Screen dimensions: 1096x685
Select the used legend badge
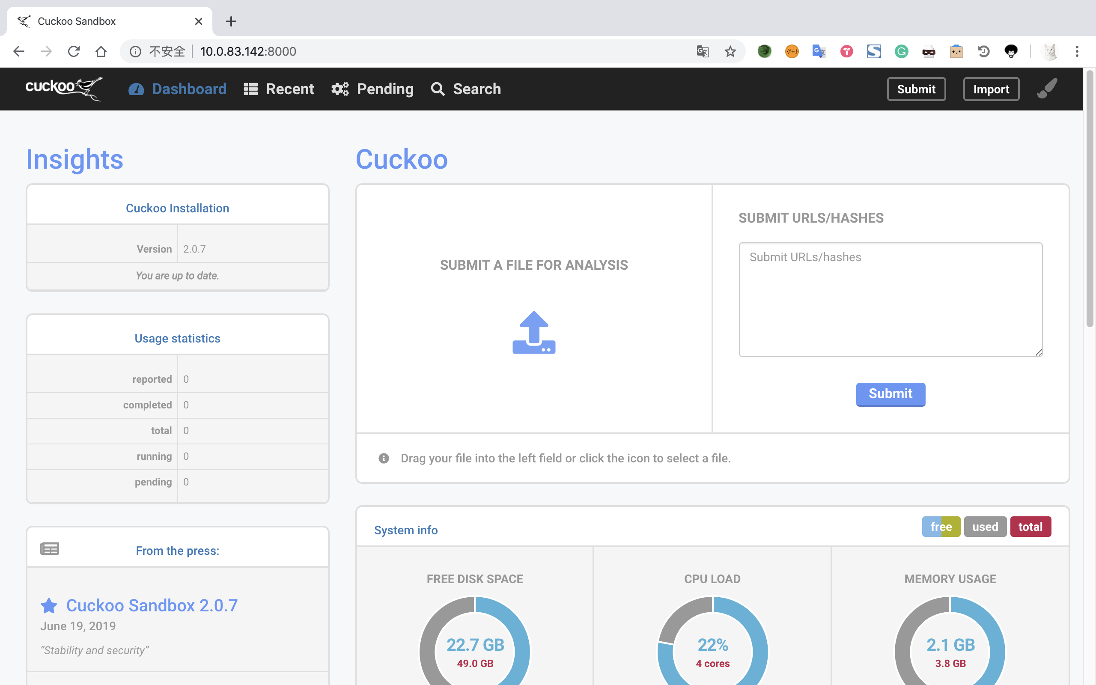point(985,527)
